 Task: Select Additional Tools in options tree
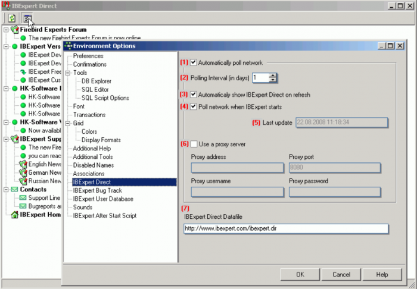(93, 157)
